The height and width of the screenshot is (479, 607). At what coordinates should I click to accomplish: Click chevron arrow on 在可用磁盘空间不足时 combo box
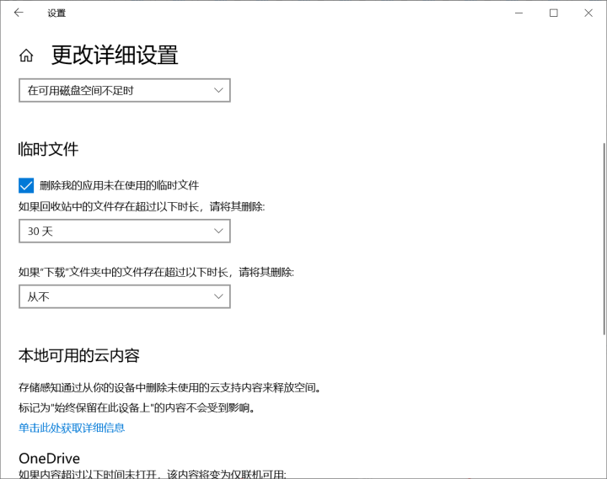tap(218, 90)
